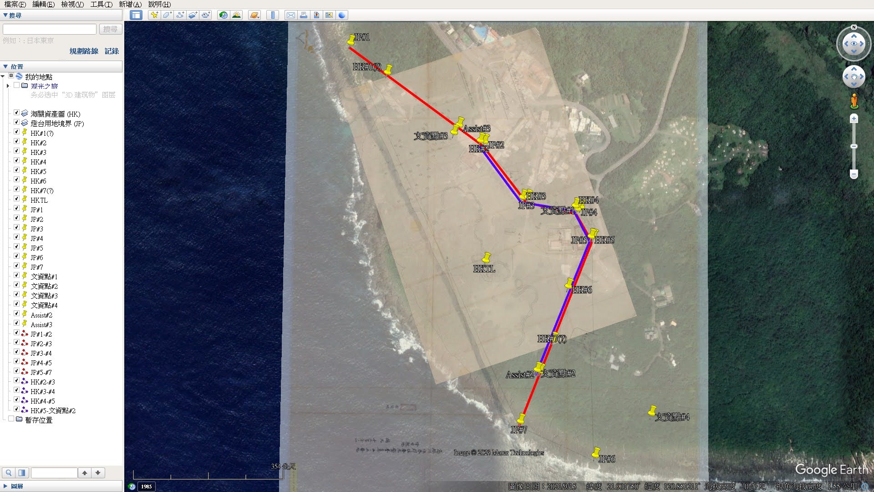Select the Add Polygon tool
Viewport: 874px width, 492px height.
tap(167, 15)
